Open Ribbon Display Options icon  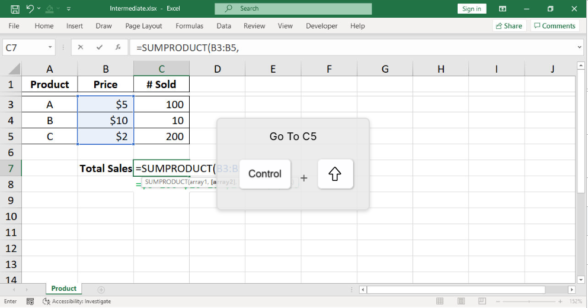[503, 9]
